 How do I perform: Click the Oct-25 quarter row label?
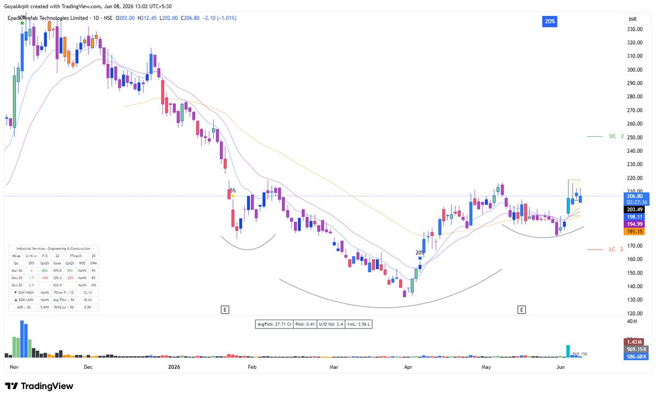[16, 285]
